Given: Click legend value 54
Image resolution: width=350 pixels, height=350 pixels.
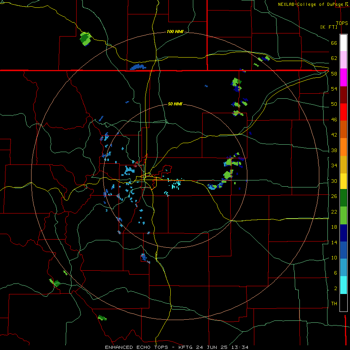Looking at the screenshot, I should pos(334,89).
